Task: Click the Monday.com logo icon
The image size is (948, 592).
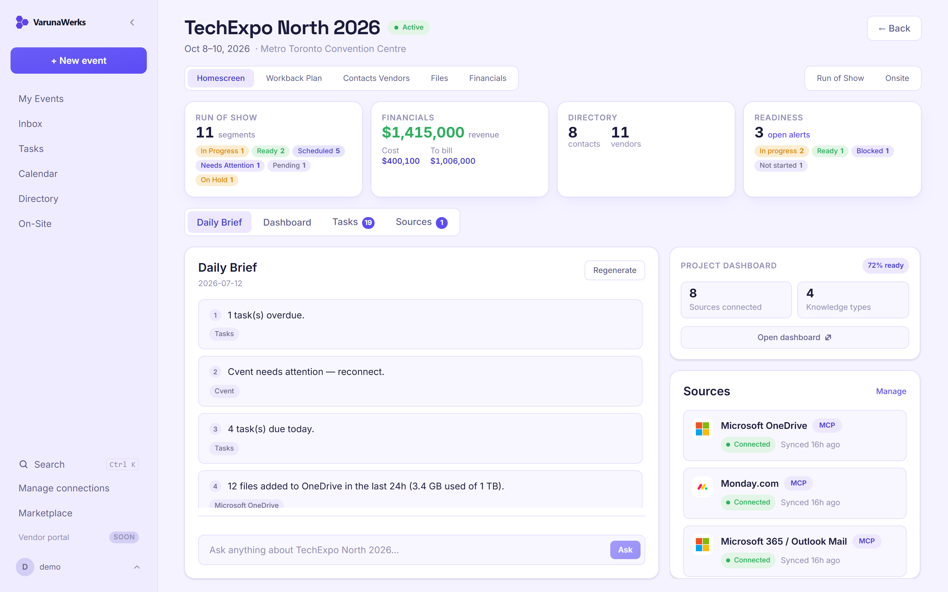Action: click(702, 487)
